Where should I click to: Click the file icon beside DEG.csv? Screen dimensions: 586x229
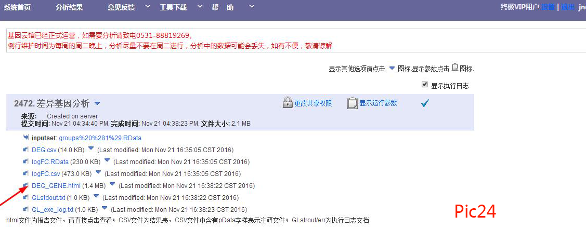click(25, 150)
